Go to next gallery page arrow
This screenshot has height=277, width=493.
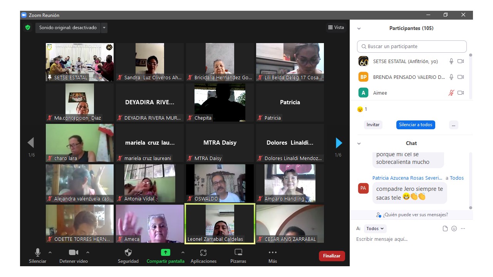tap(339, 143)
